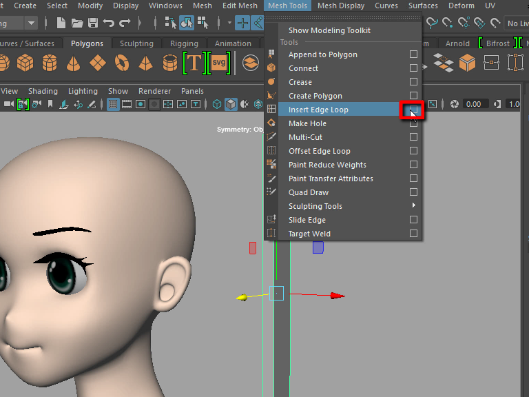The image size is (529, 397).
Task: Toggle the viewport grid display icon
Action: coord(114,104)
